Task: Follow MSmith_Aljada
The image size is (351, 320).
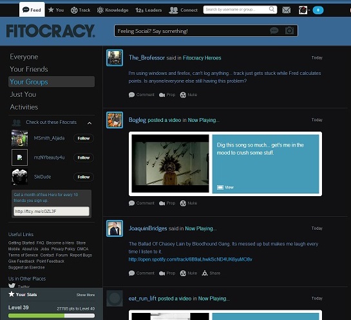Action: 84,138
